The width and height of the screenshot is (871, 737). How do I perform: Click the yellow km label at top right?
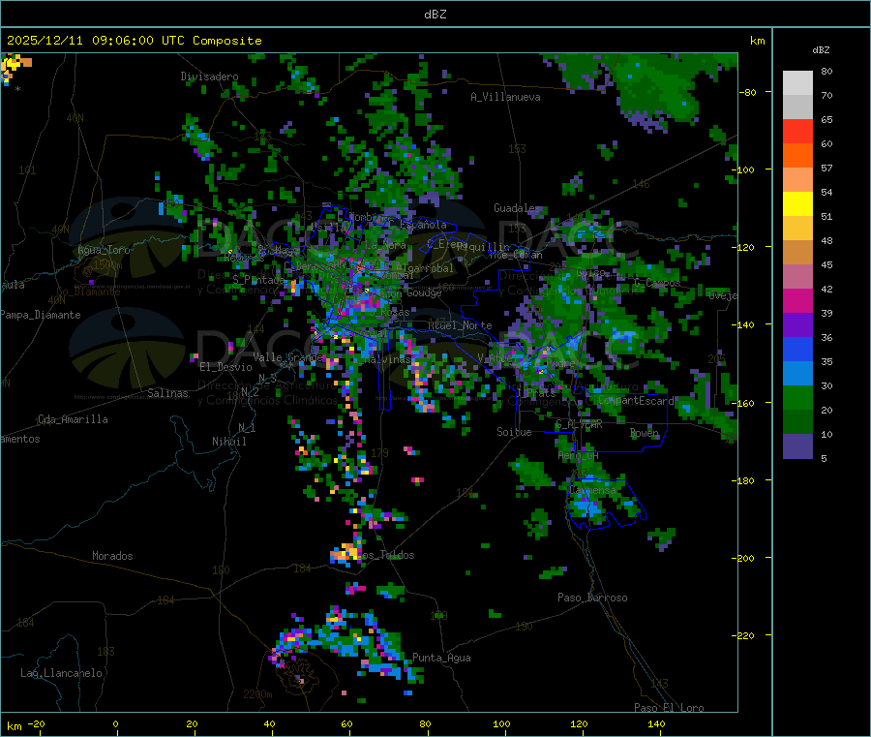(758, 41)
